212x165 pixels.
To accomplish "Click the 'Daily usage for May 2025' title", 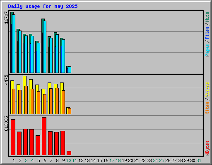I will [43, 6].
